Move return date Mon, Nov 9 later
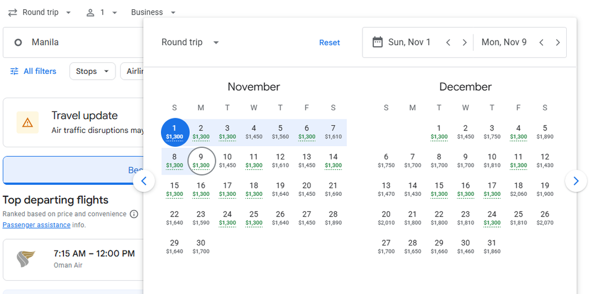This screenshot has height=294, width=591. coord(558,42)
